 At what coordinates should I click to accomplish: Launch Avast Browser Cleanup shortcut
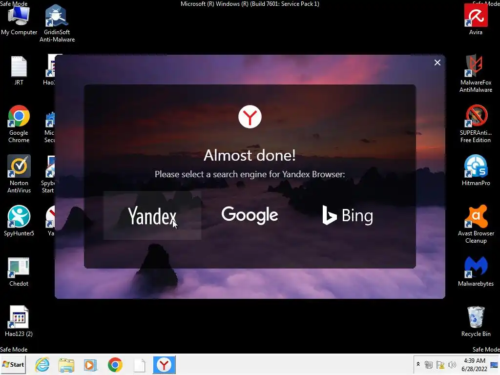click(x=476, y=225)
